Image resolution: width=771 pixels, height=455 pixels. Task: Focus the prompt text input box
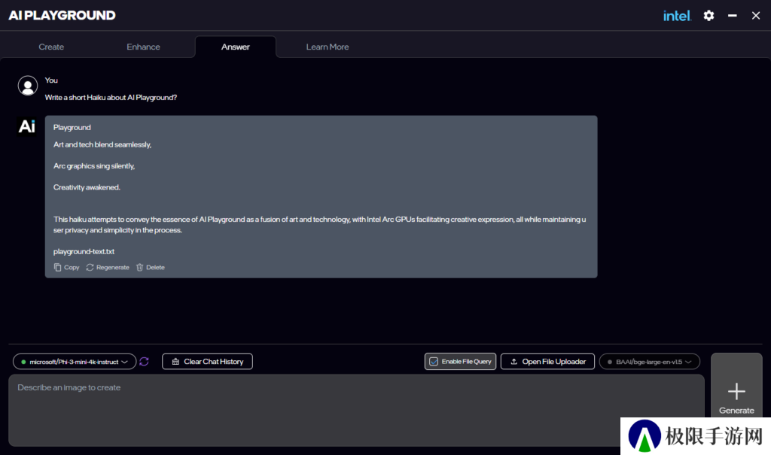pyautogui.click(x=356, y=411)
